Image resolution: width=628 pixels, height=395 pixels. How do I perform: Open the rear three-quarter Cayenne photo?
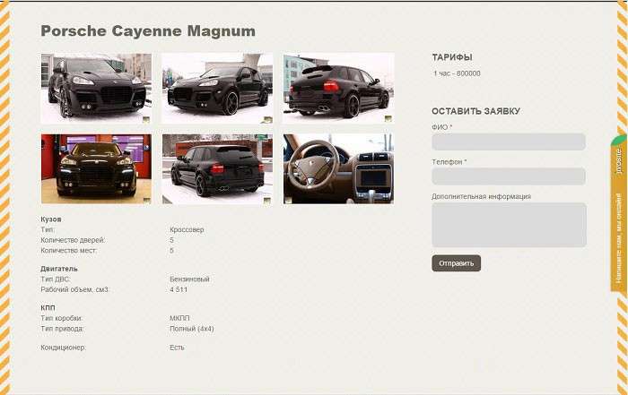[x=217, y=168]
